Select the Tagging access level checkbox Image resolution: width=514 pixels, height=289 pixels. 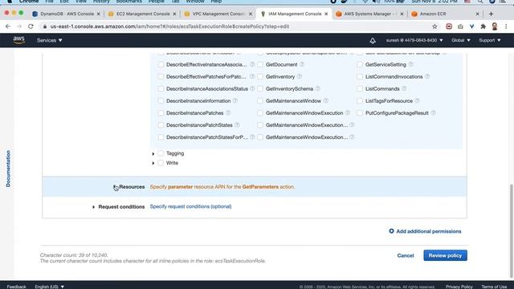pos(161,153)
